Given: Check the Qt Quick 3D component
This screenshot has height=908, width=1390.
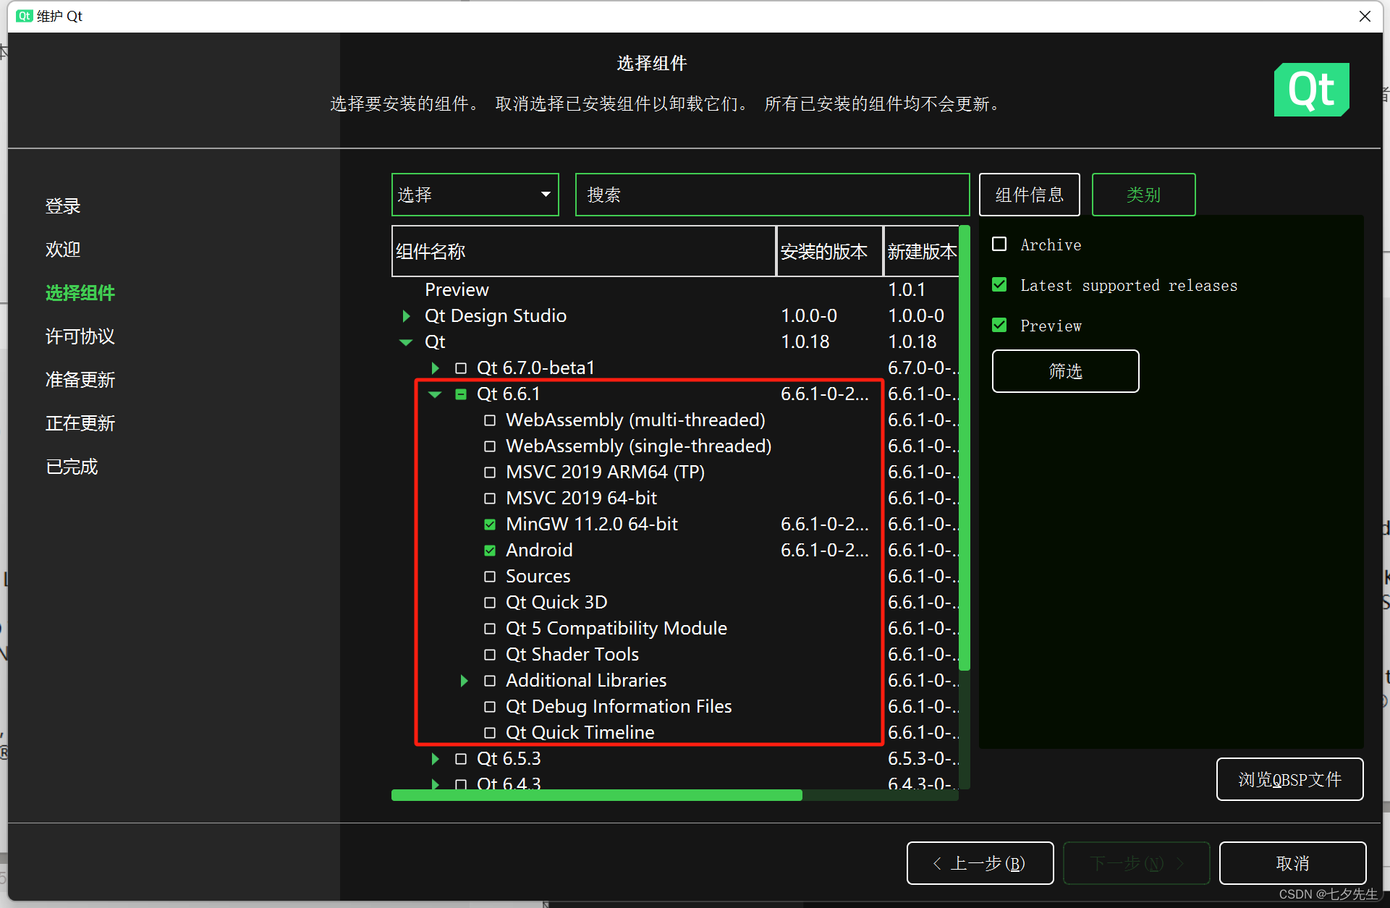Looking at the screenshot, I should tap(490, 603).
